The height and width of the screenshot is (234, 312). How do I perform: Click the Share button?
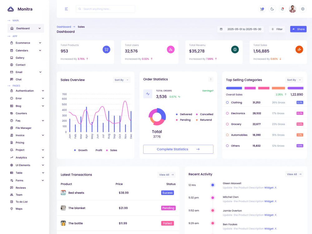point(298,29)
